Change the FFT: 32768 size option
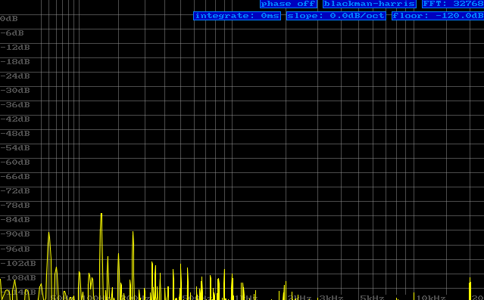Viewport: 484px width, 300px height. 453,4
